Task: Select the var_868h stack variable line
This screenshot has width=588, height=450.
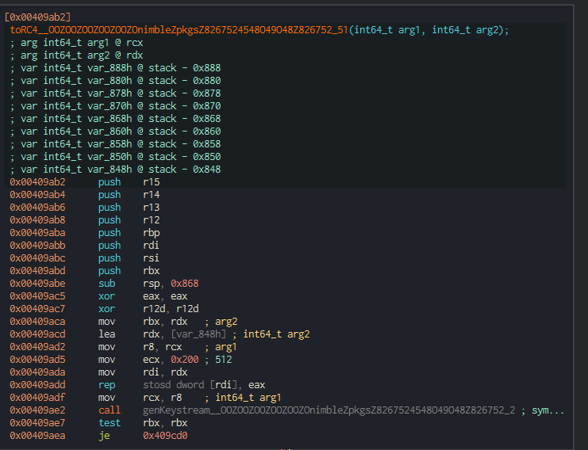Action: point(115,119)
